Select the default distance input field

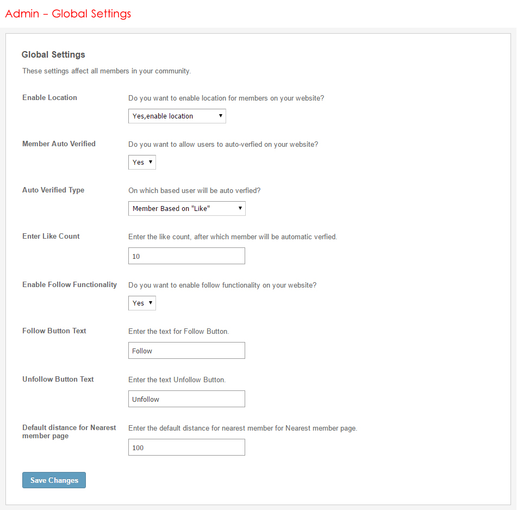click(186, 447)
